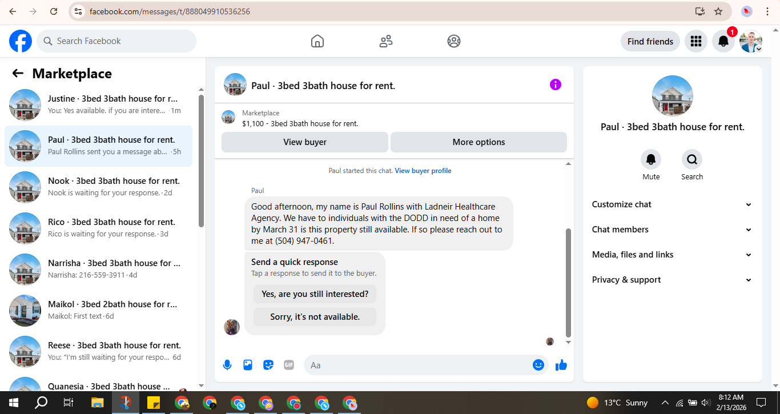Viewport: 780px width, 414px height.
Task: Open Nook house for rent conversation
Action: 98,187
